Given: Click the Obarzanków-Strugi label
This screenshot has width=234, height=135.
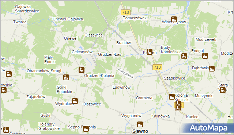Looking at the screenshot, I should point(44,71).
